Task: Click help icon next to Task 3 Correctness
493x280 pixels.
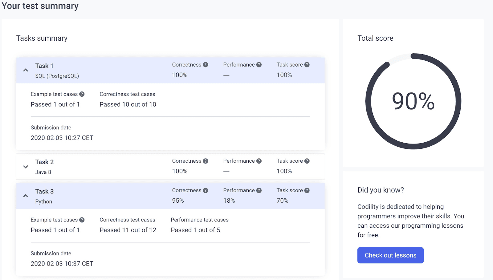Action: (x=206, y=191)
